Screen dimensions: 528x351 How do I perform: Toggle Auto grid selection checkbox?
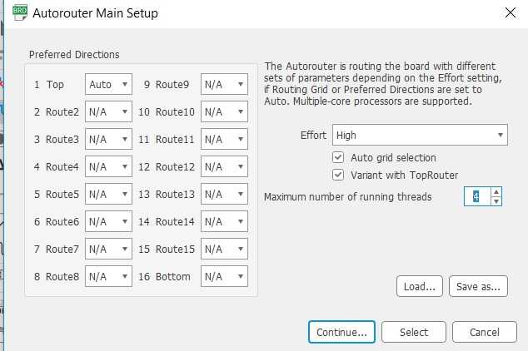tap(338, 157)
